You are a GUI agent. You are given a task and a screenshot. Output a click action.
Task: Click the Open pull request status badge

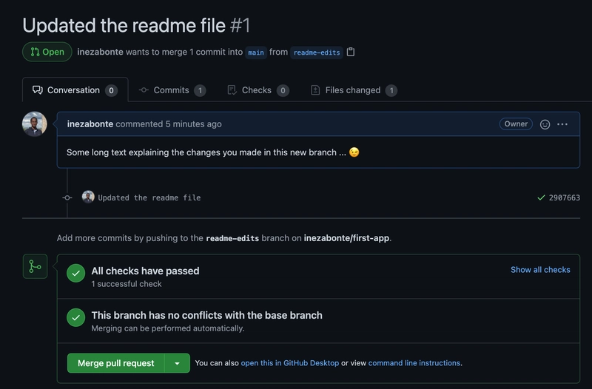click(47, 52)
